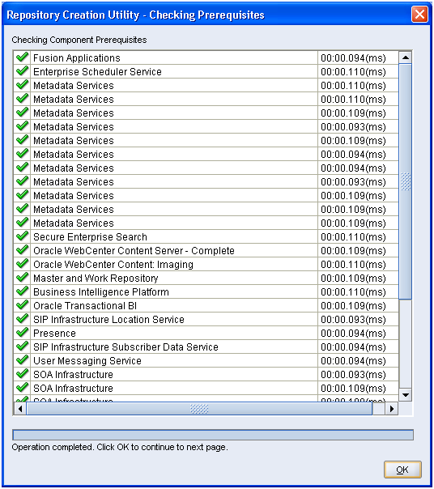Click the vertical scrollbar up arrow

406,57
